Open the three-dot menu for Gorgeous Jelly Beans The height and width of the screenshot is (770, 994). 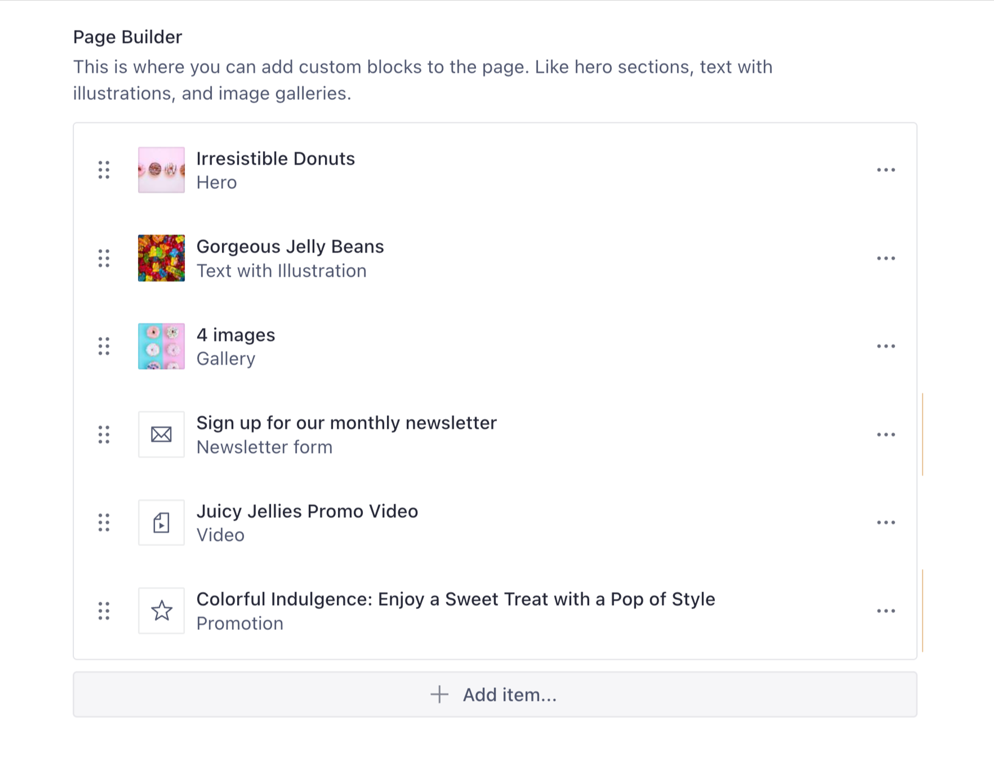(x=886, y=258)
